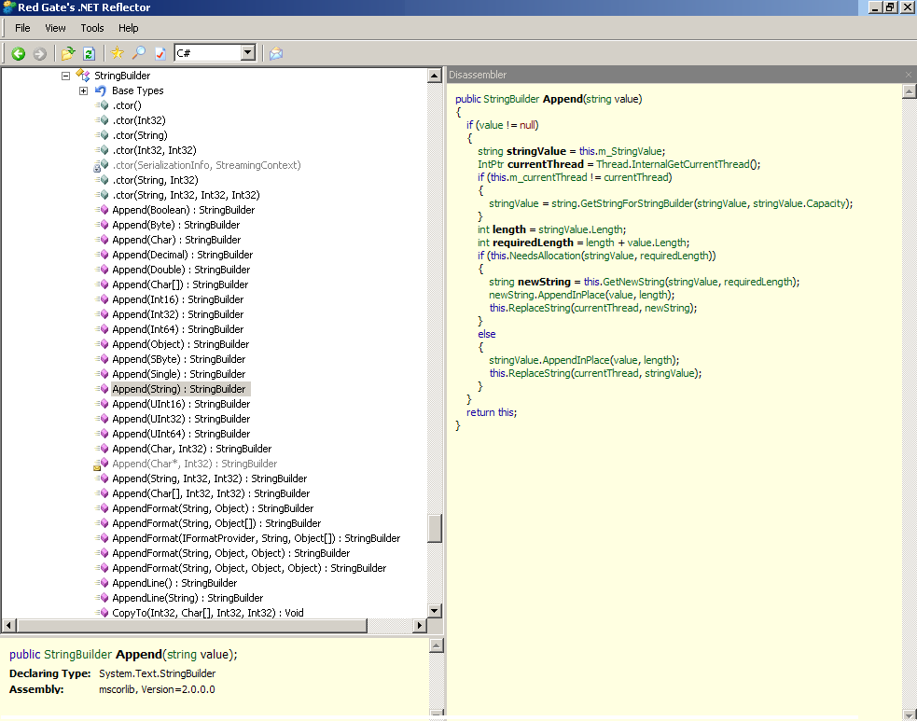Follow the m_StringValue field link
The height and width of the screenshot is (721, 917).
pyautogui.click(x=630, y=151)
